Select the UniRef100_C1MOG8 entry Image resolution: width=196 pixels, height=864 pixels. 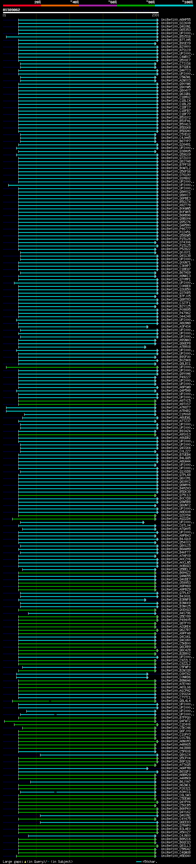pyautogui.click(x=175, y=414)
